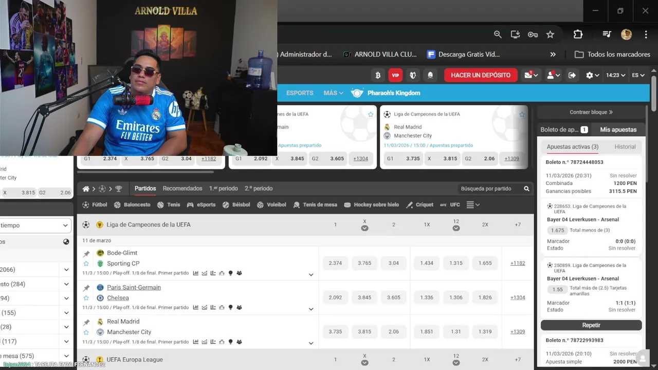Favorite the Bode-Glimt match with star
658x370 pixels.
(x=86, y=264)
